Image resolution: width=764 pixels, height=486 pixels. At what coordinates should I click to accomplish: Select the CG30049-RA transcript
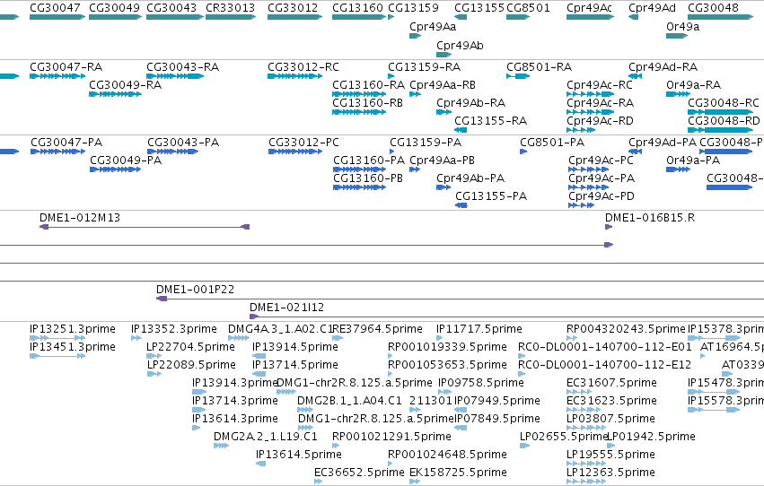point(116,94)
